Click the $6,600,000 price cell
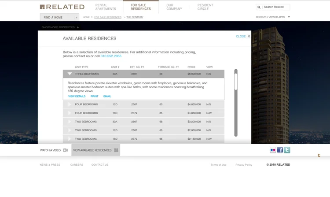The image size is (330, 197). 194,74
